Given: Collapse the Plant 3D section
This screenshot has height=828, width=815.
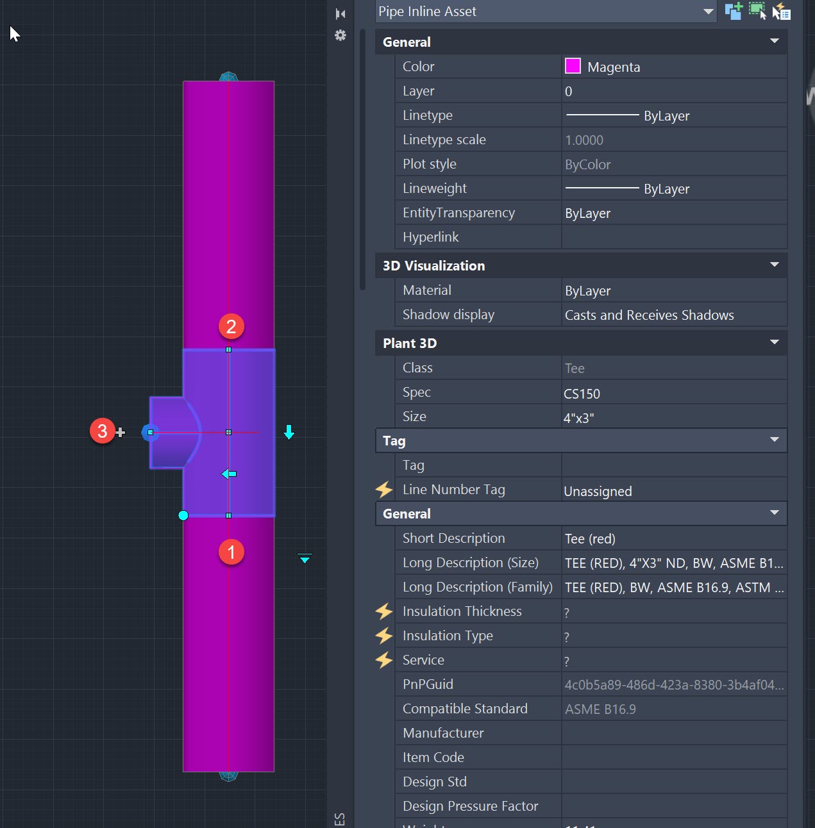Looking at the screenshot, I should [774, 343].
